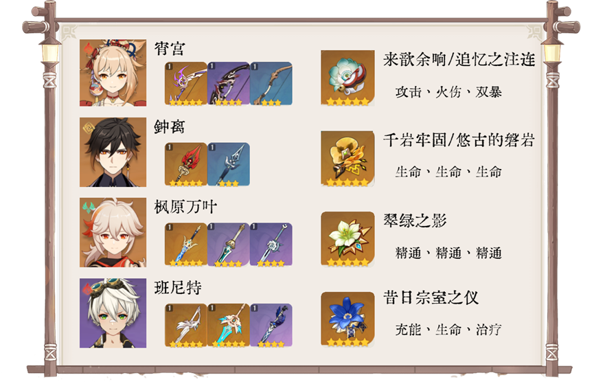594x382 pixels.
Task: Pick the three-star blue polearm icon
Action: pyautogui.click(x=229, y=164)
